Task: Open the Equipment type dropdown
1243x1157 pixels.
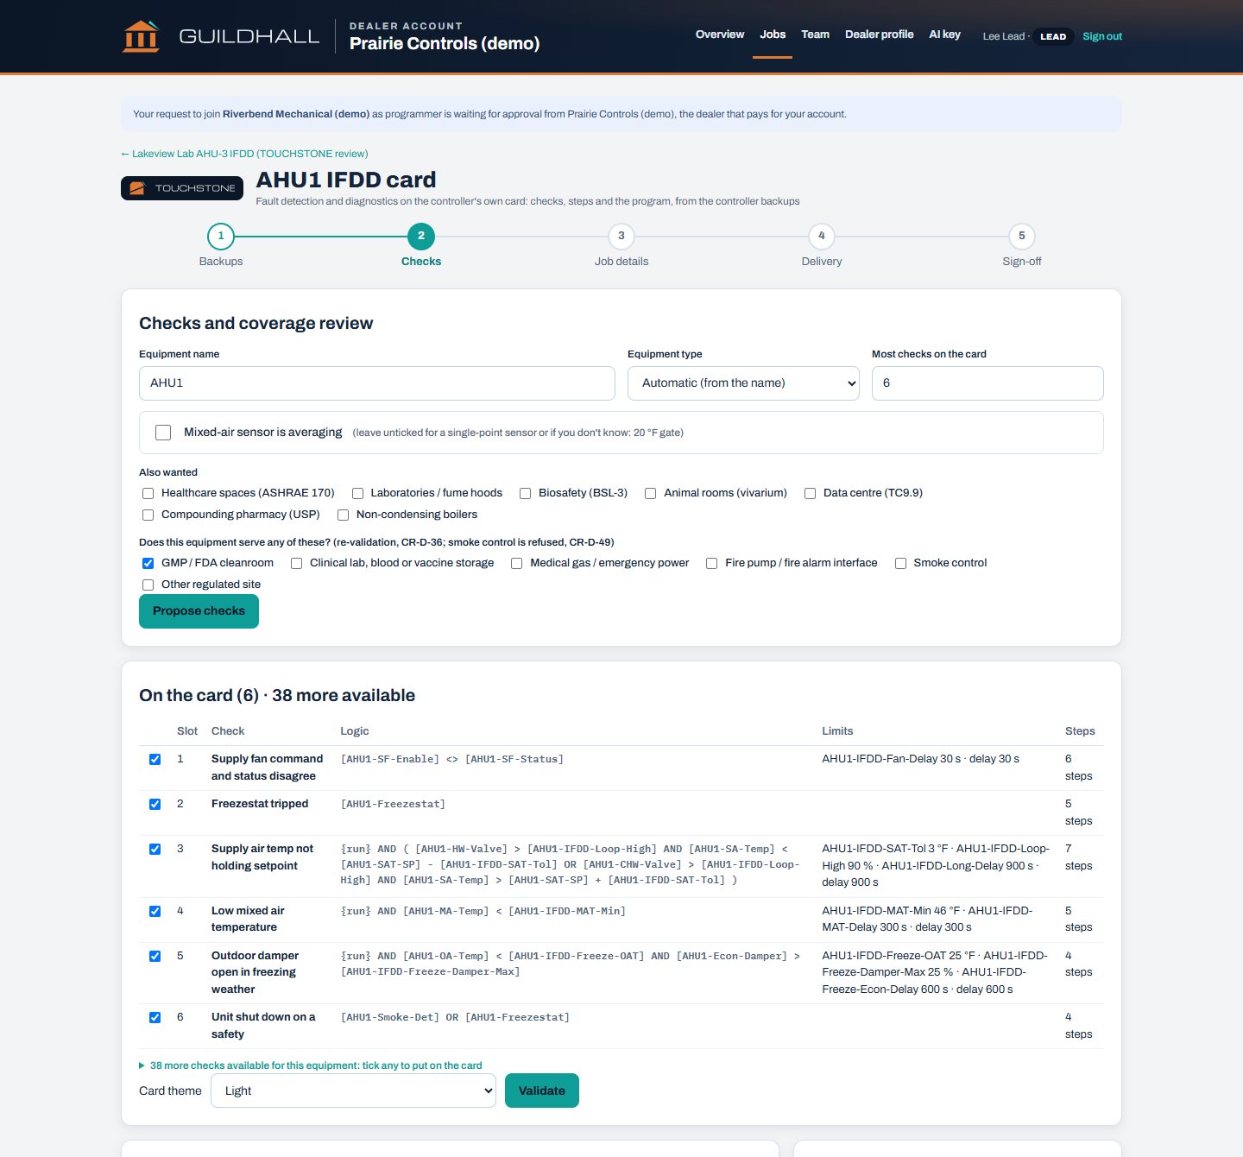Action: 743,383
